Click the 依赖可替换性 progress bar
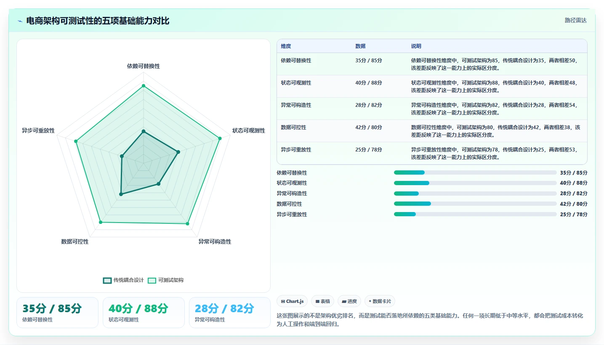This screenshot has height=345, width=604. click(475, 172)
